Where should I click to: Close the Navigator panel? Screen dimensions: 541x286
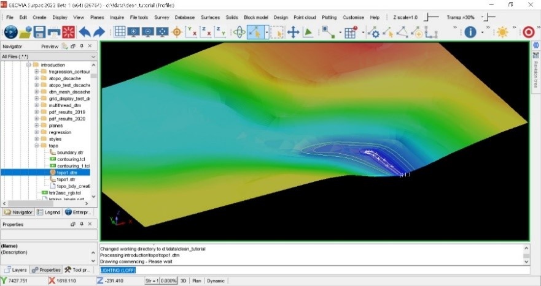(90, 46)
